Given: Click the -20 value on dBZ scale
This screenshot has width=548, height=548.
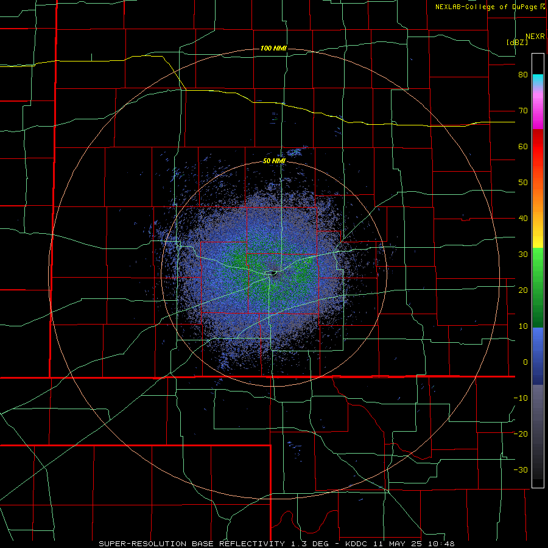Looking at the screenshot, I should [521, 434].
